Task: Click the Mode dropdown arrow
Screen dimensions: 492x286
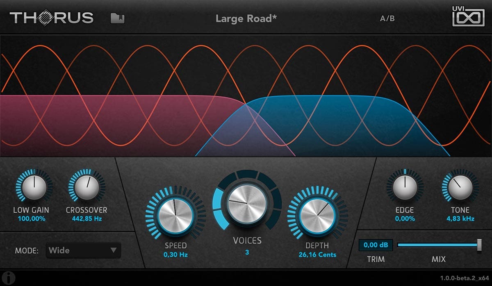Action: coord(114,250)
